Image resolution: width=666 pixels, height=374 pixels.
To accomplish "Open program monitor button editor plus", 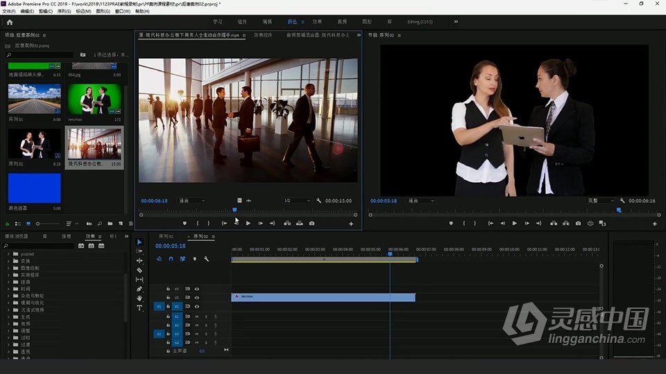I will (x=654, y=224).
